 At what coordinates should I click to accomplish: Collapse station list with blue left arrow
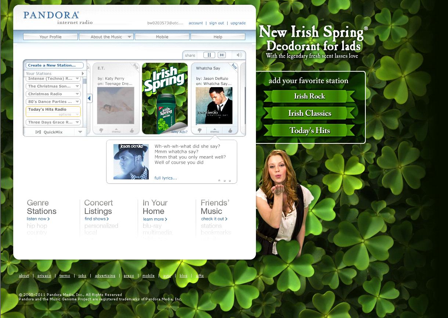click(90, 99)
